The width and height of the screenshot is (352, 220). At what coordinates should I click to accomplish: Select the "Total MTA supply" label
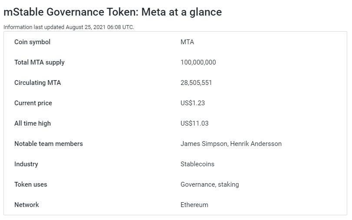click(x=39, y=62)
